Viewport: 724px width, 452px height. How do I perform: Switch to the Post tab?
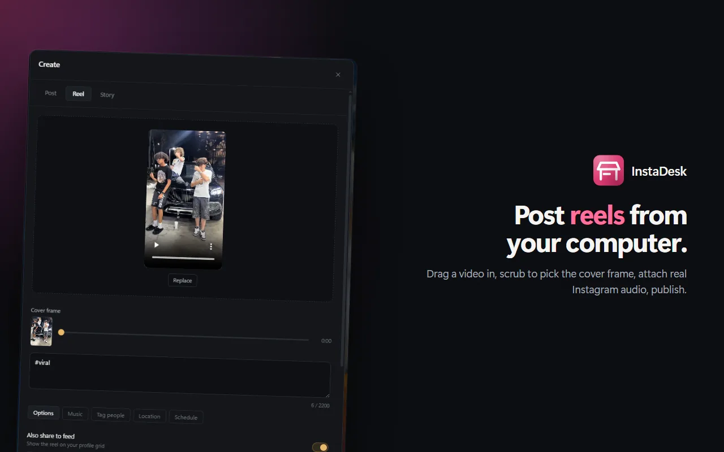[x=51, y=93]
